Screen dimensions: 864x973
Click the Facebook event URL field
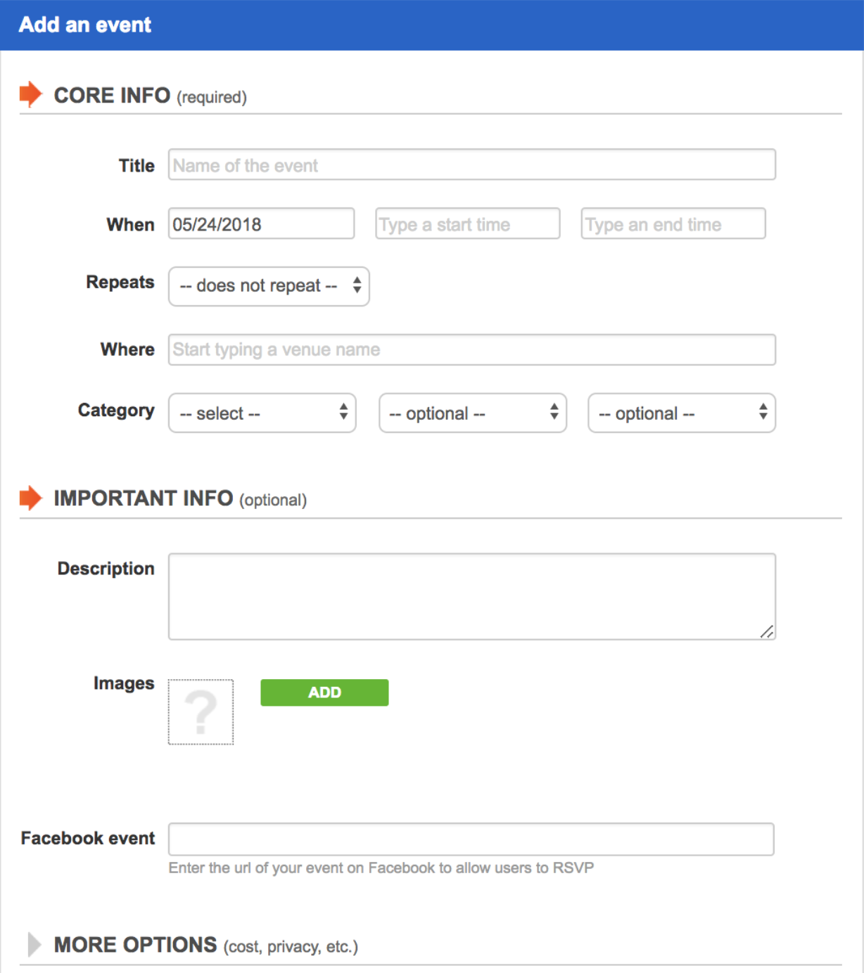click(471, 839)
